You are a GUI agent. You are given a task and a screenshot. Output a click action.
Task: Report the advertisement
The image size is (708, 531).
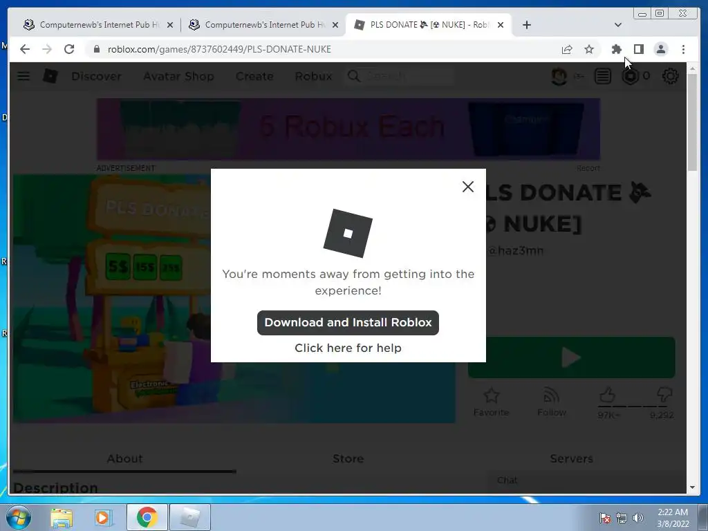[x=588, y=168]
